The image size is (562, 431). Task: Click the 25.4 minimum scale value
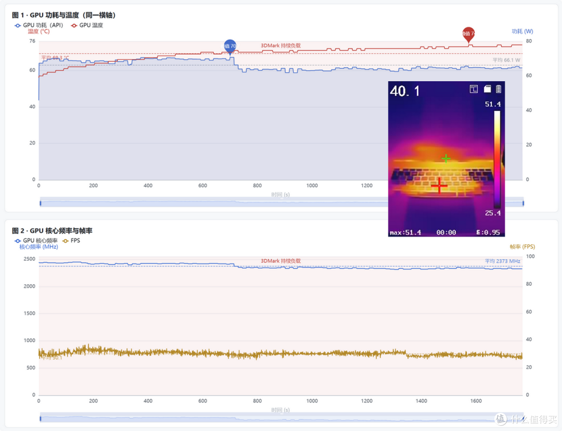tap(493, 213)
